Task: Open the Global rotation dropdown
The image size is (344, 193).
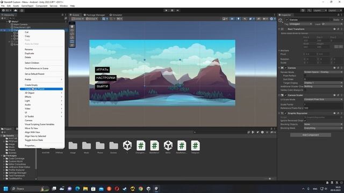Action: (92, 19)
